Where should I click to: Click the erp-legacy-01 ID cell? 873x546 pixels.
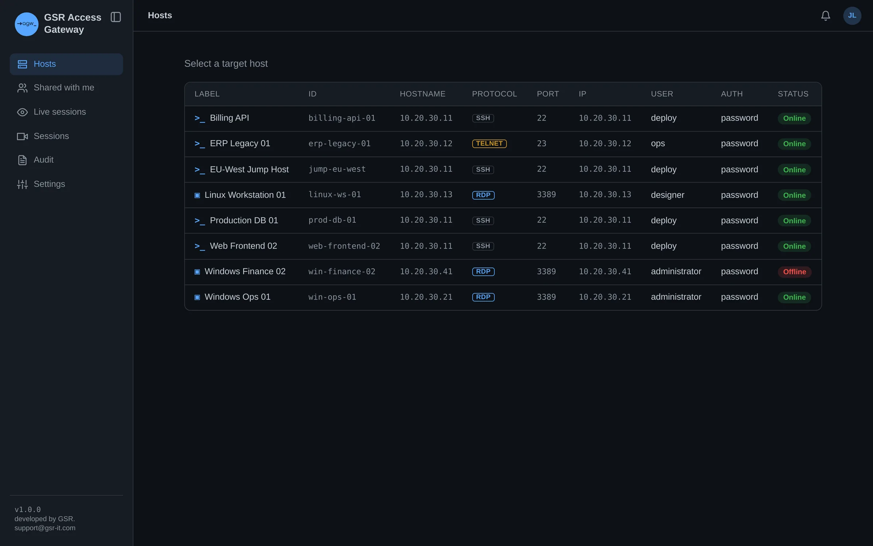click(339, 144)
